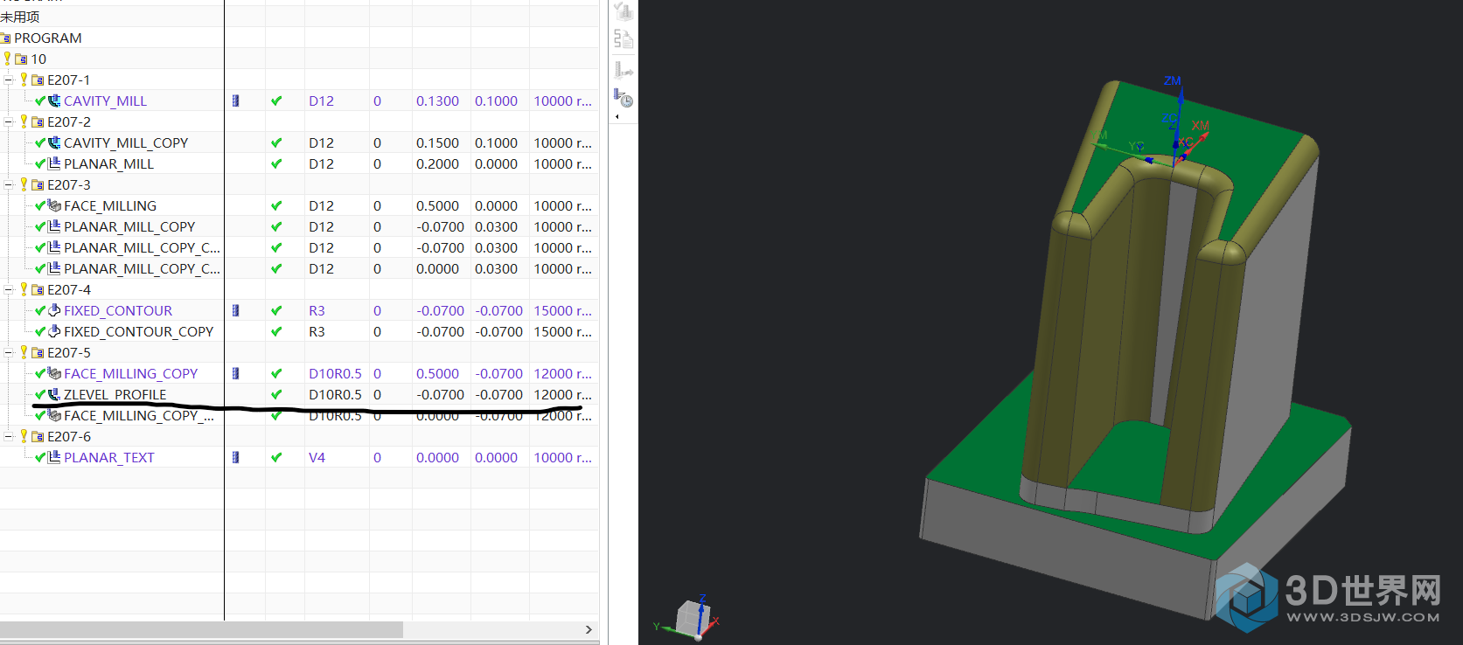Collapse the E207-6 program group

(9, 436)
